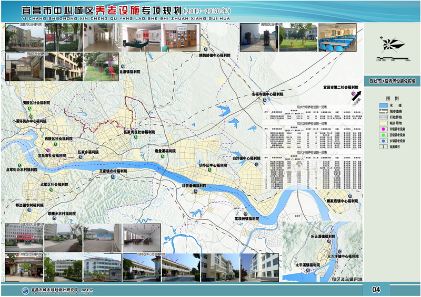Screen dimensions: 421x297
Task: Click the blue marker for 龙泉镇福利院
Action: [x=122, y=67]
